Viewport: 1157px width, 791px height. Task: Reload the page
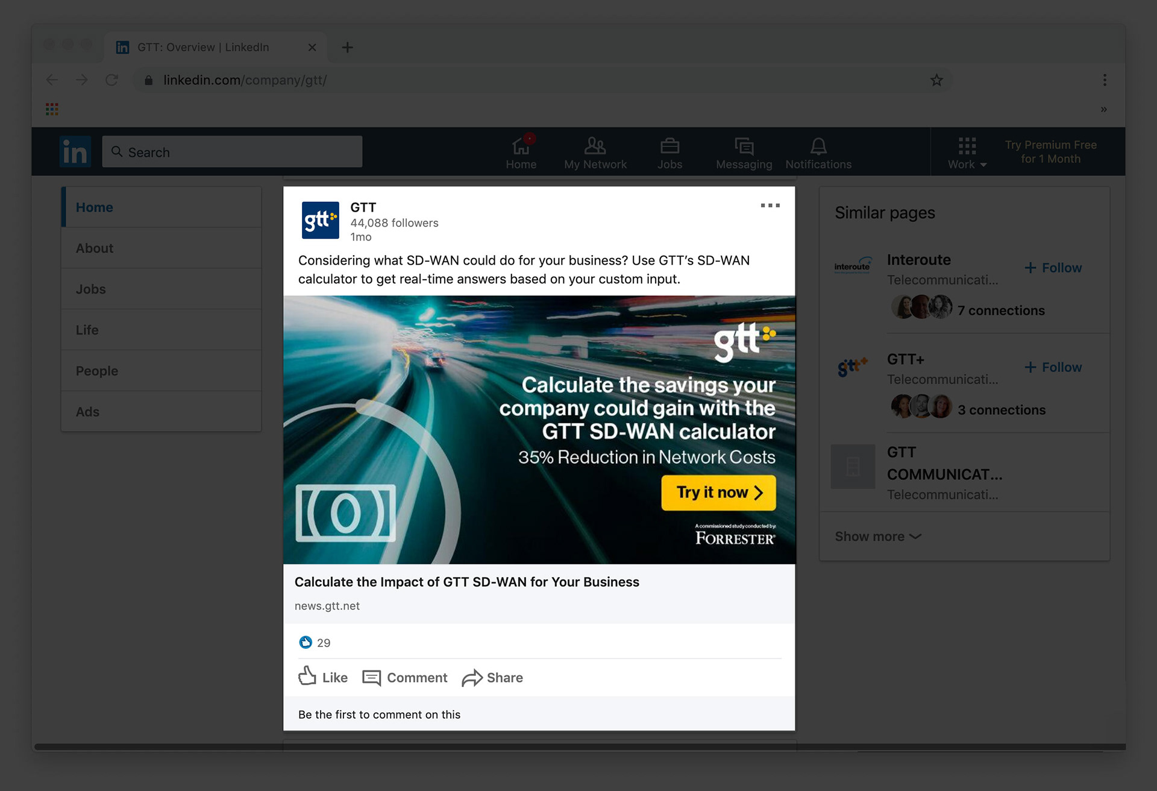pyautogui.click(x=111, y=80)
